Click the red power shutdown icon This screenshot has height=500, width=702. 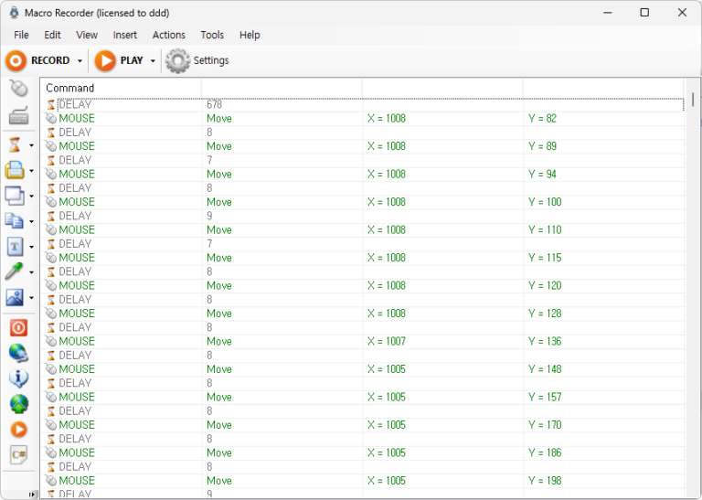(x=18, y=327)
